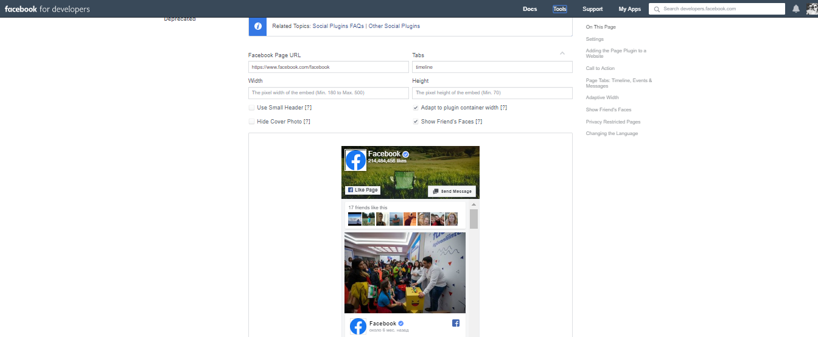The height and width of the screenshot is (337, 818).
Task: Click the Tabs input field
Action: (x=492, y=67)
